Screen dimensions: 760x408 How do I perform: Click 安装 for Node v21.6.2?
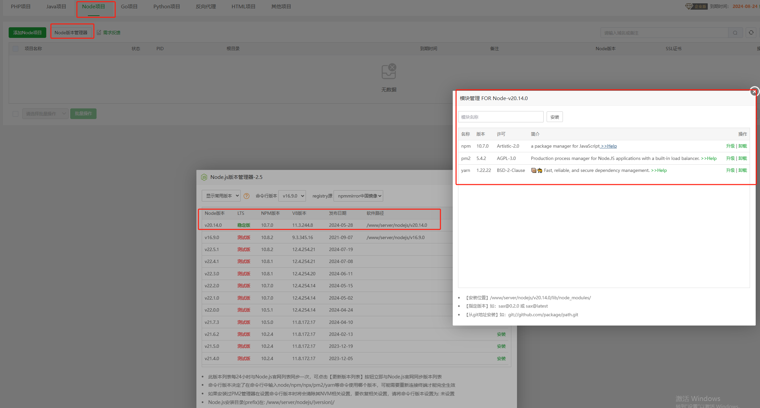pos(501,334)
